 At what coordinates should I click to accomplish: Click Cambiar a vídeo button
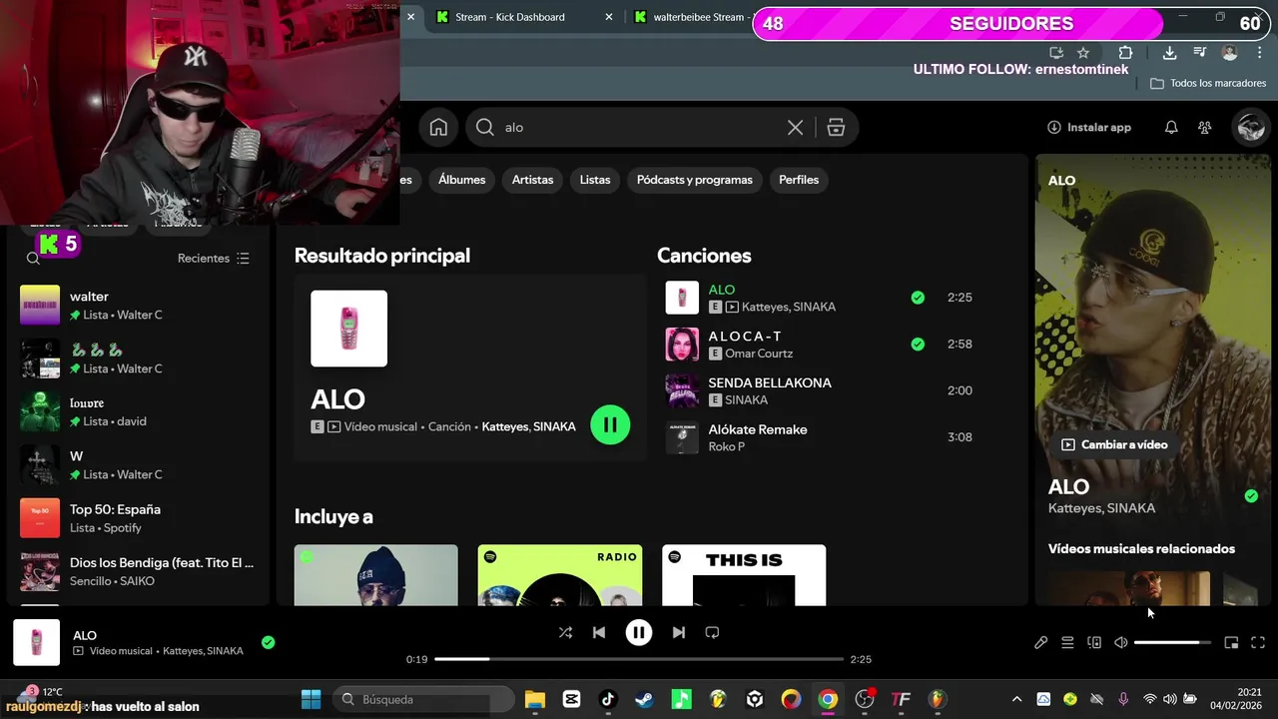point(1114,444)
